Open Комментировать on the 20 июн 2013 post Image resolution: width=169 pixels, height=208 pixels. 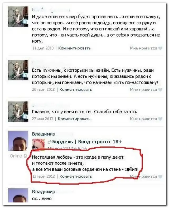pyautogui.click(x=76, y=90)
